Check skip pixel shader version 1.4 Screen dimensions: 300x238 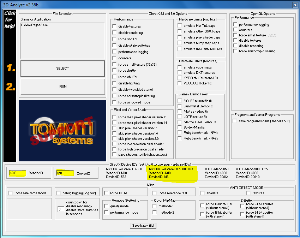(x=114, y=133)
